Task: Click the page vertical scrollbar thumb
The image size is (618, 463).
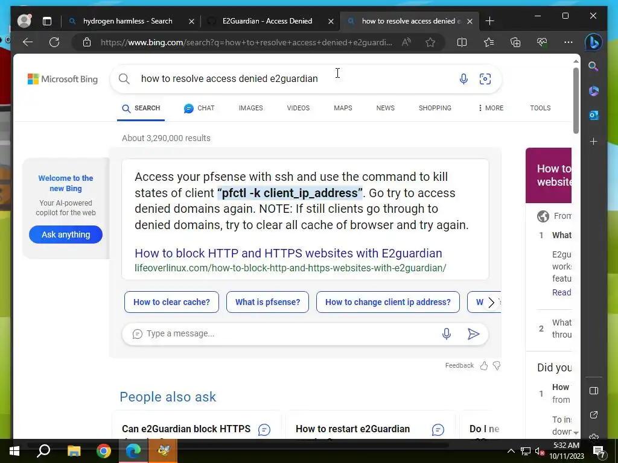Action: 576,101
